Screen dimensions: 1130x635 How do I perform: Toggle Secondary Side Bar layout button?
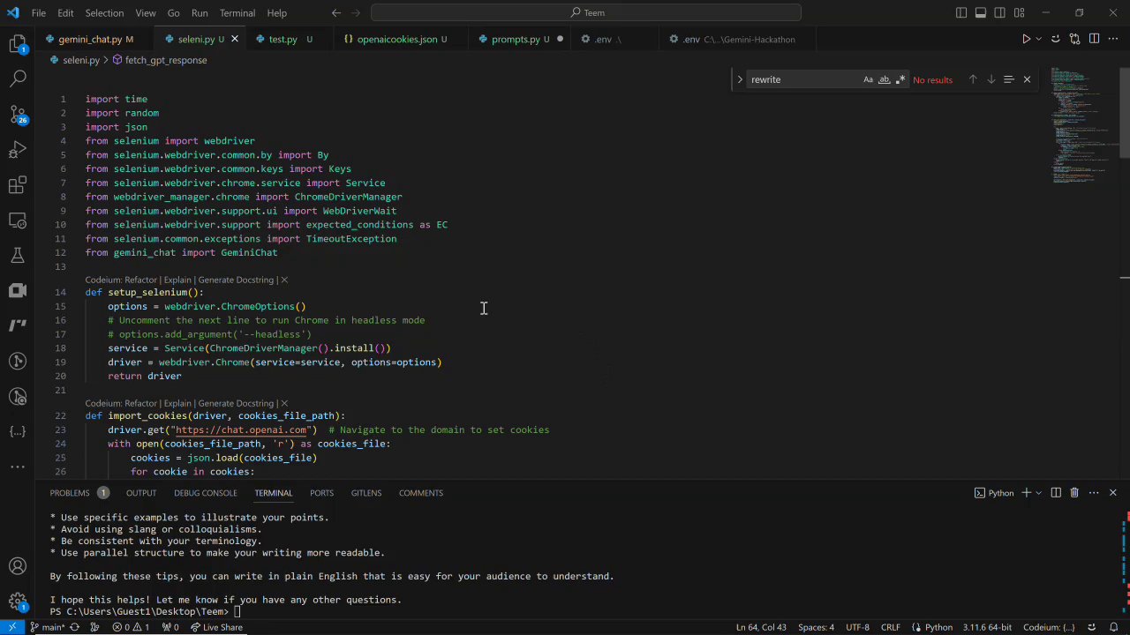(x=1000, y=13)
